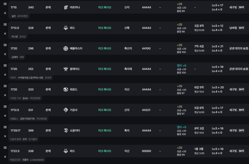
Task: Click the 소울이터 class icon
Action: coord(66,130)
